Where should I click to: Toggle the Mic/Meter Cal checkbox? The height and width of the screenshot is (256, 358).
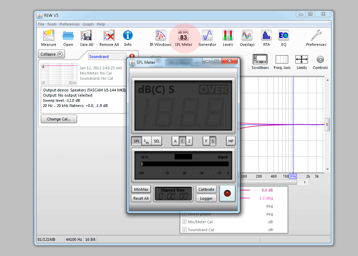185,222
